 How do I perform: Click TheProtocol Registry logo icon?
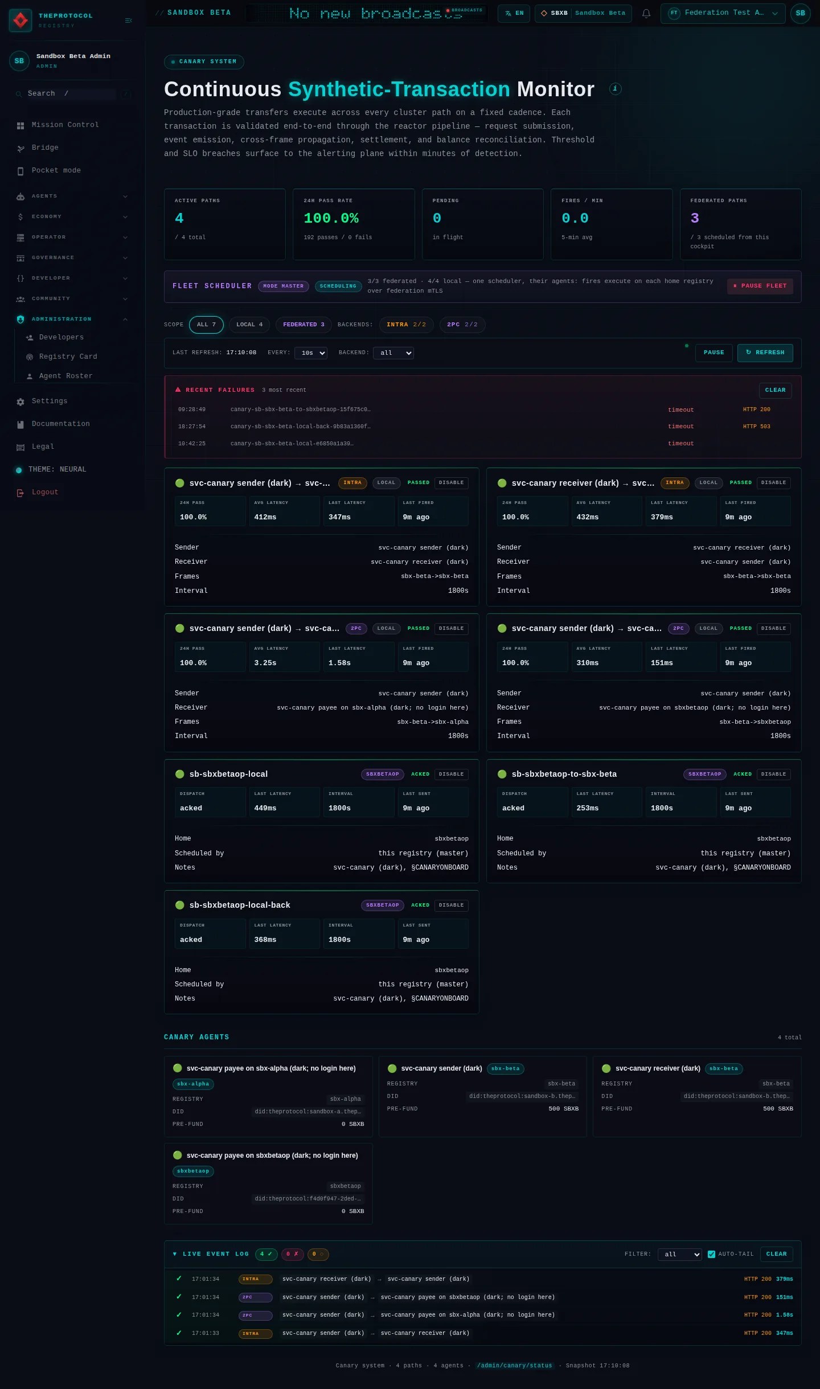coord(20,21)
